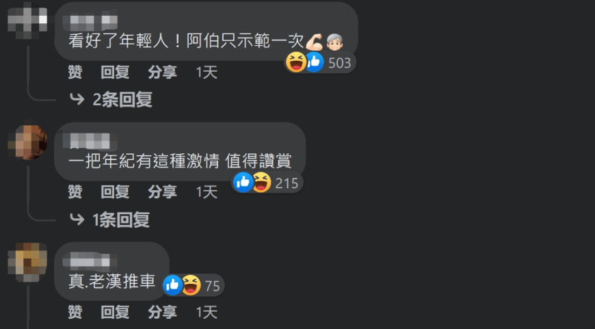The image size is (595, 329).
Task: Click the thumbs-up reaction icon beside 75
Action: pyautogui.click(x=172, y=285)
